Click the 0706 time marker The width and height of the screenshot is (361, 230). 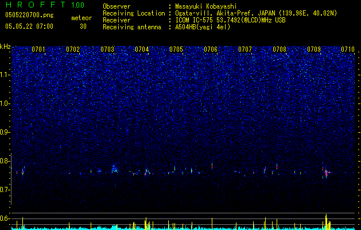[x=211, y=49]
